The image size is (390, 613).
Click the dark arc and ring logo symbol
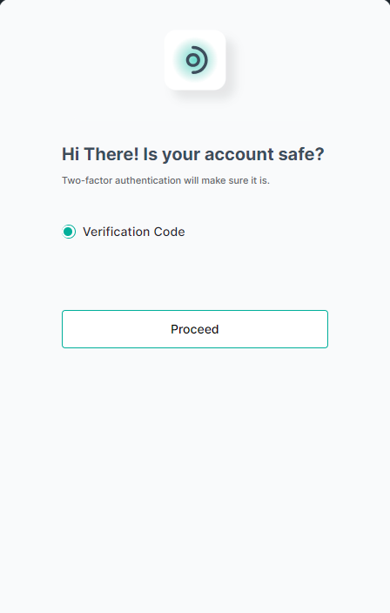click(x=197, y=60)
